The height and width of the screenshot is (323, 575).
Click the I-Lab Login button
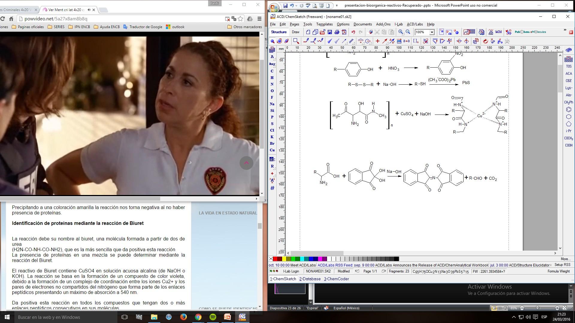click(x=291, y=271)
